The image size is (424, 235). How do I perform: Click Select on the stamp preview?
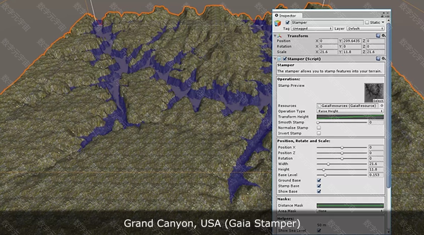[378, 101]
